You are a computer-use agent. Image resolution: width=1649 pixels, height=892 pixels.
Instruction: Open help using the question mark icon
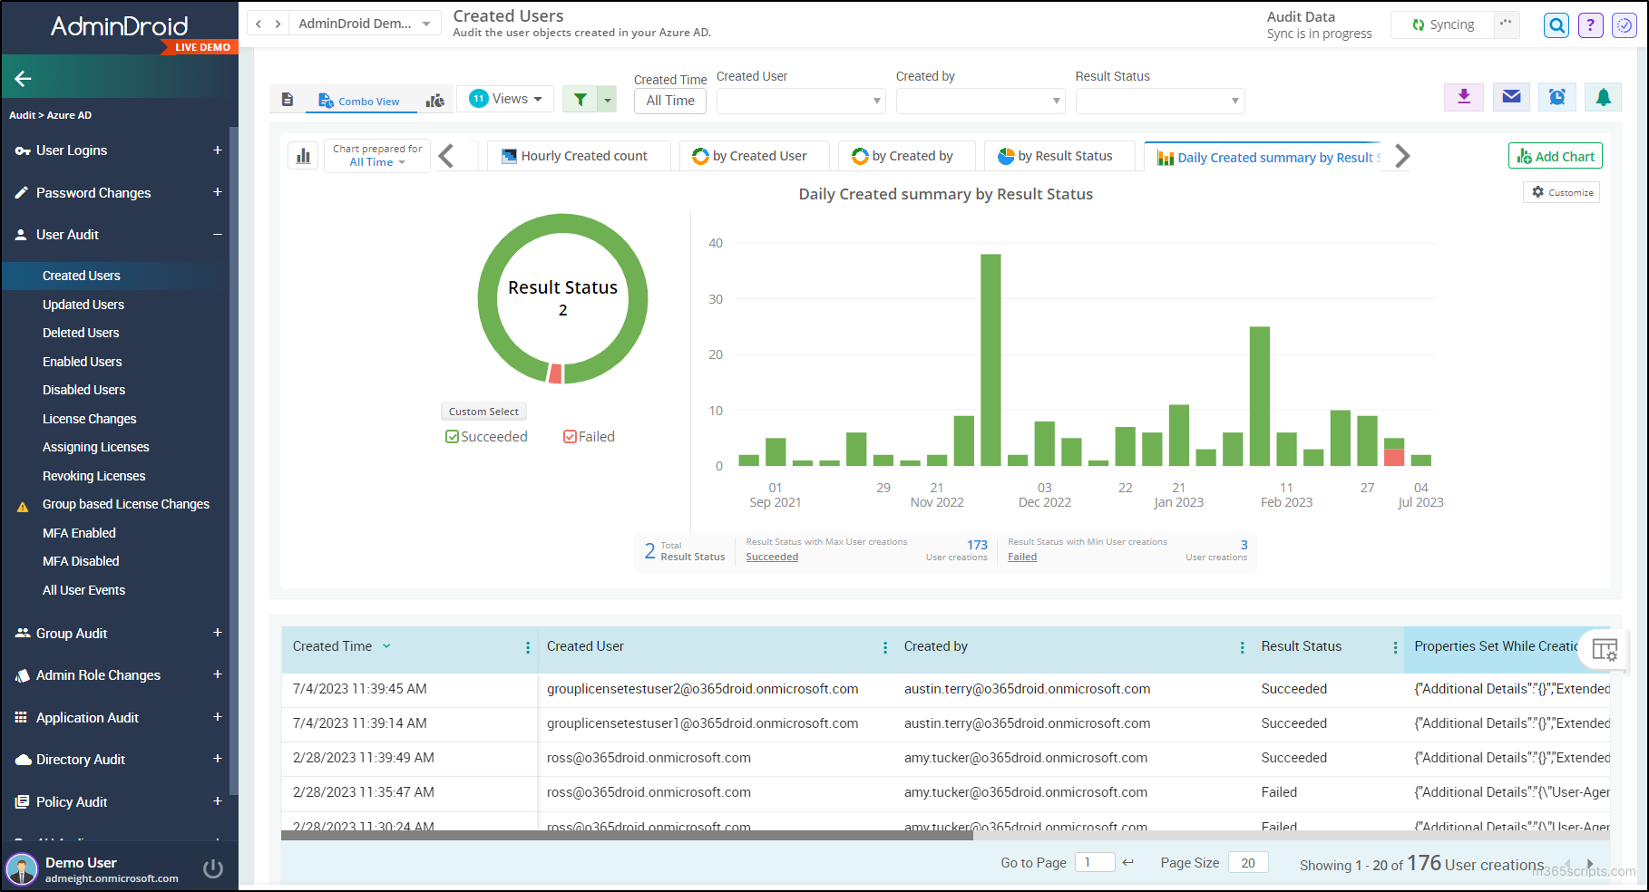tap(1590, 25)
